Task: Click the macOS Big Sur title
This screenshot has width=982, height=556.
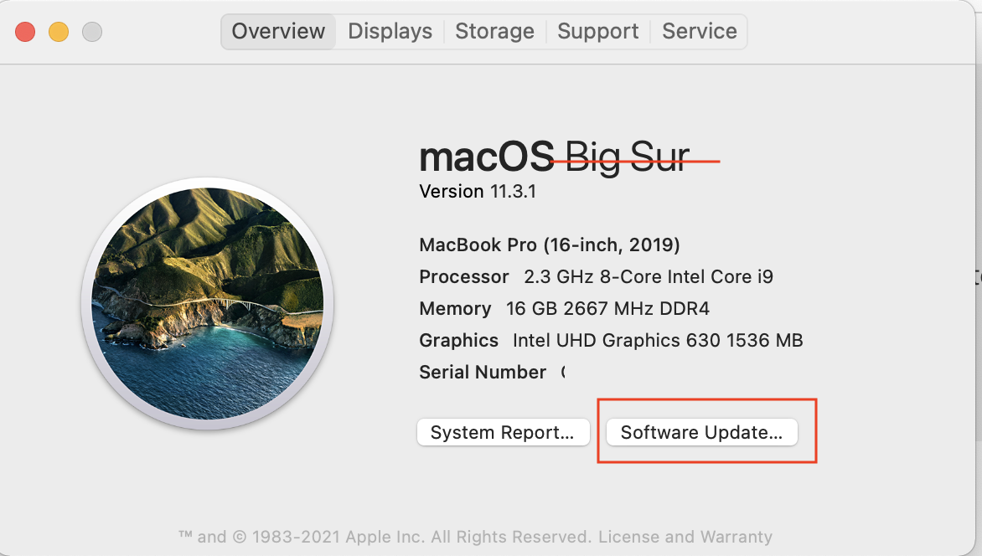Action: pyautogui.click(x=555, y=157)
